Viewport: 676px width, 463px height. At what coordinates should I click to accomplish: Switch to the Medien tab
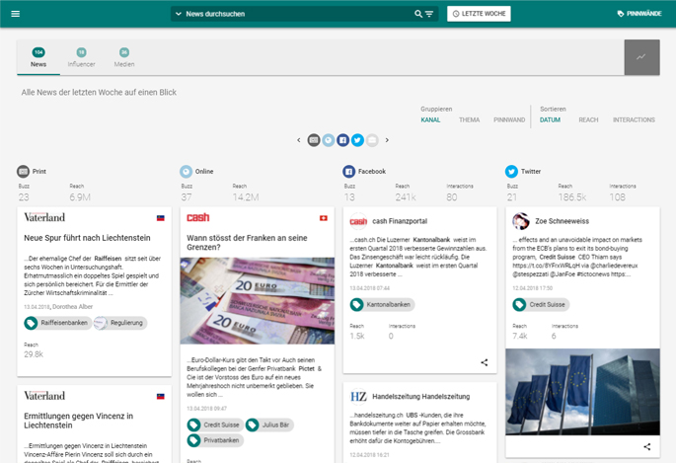[x=124, y=57]
